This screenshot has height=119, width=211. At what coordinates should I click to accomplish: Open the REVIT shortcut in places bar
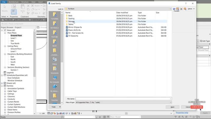(54, 43)
